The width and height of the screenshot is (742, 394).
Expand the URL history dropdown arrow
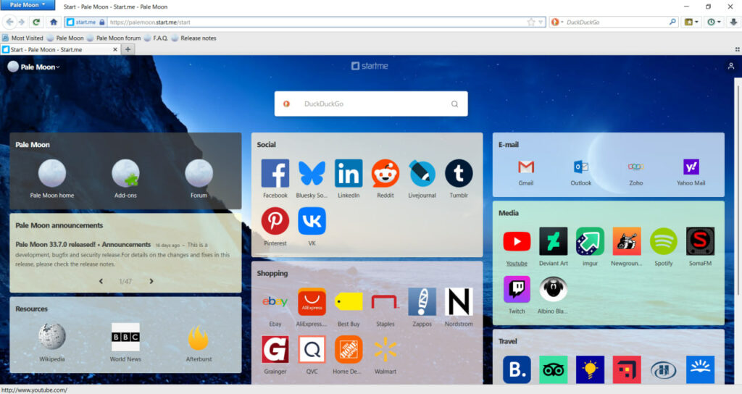pyautogui.click(x=541, y=22)
